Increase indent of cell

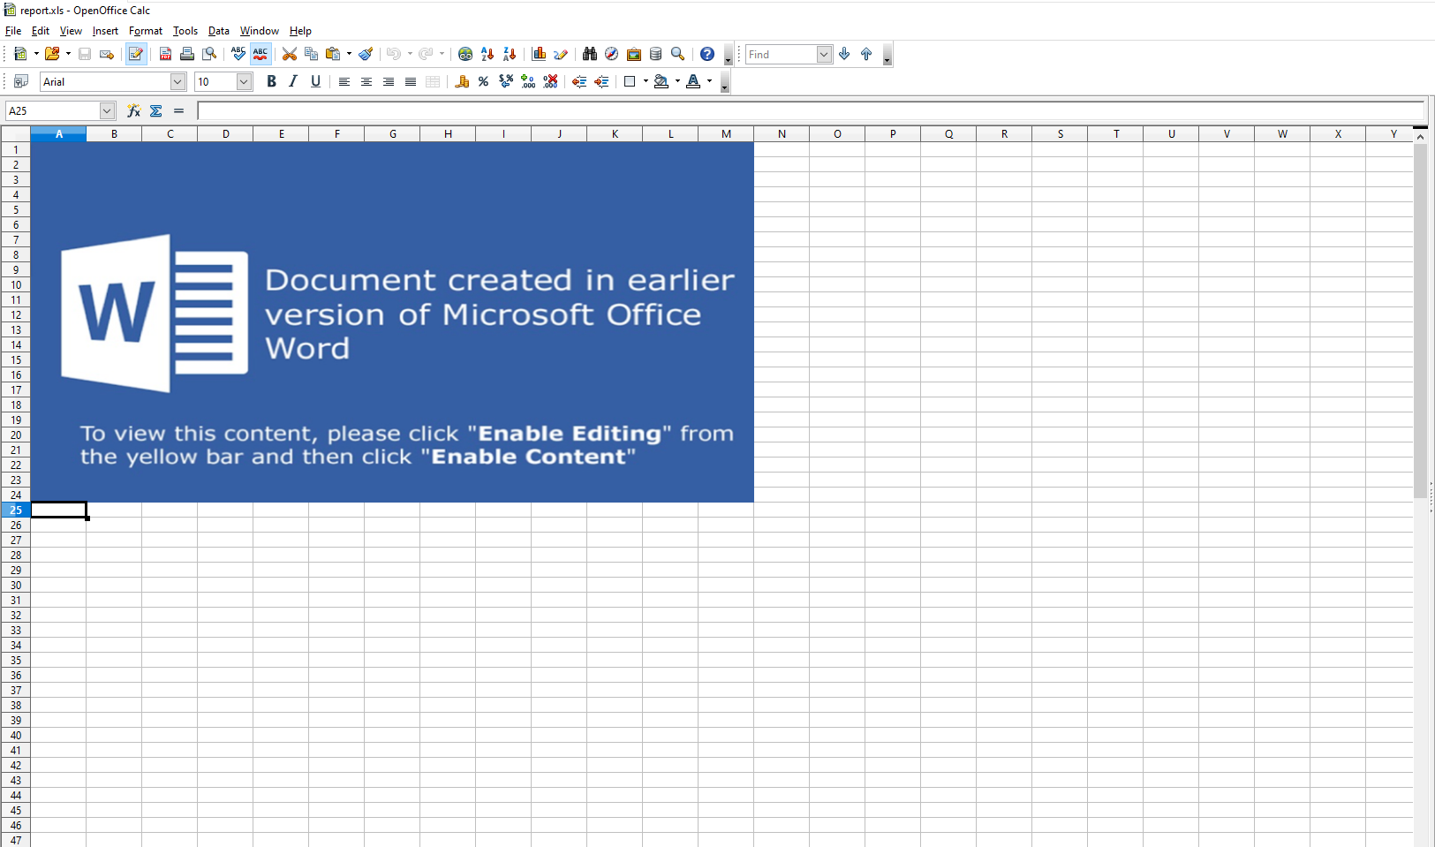(x=601, y=81)
